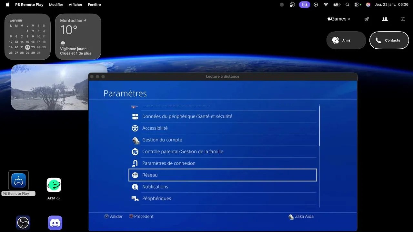Open the Apple menu
Viewport: 413px width, 232px height.
(7, 5)
